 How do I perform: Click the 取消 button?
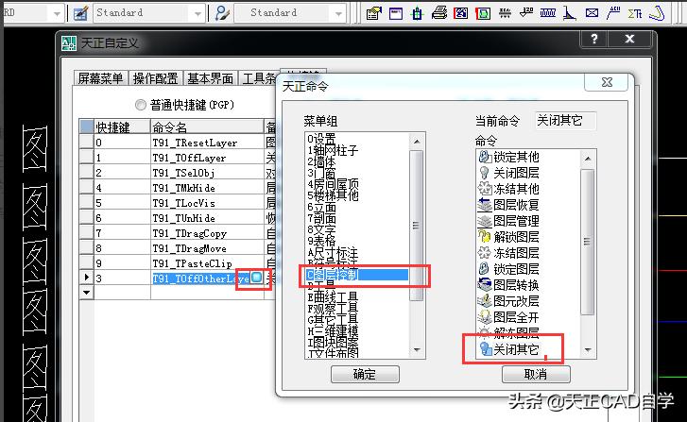(536, 374)
